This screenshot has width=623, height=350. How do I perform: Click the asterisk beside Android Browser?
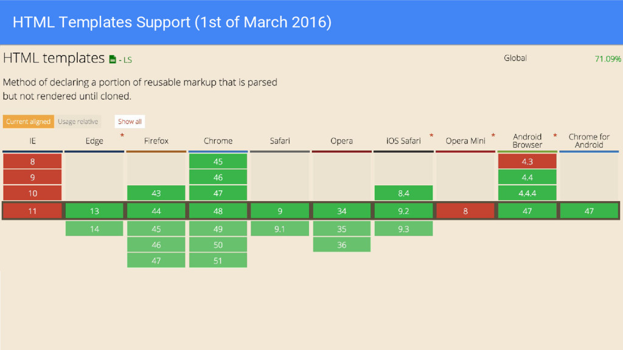point(555,136)
